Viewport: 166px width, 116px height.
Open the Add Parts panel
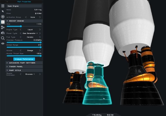3,17
